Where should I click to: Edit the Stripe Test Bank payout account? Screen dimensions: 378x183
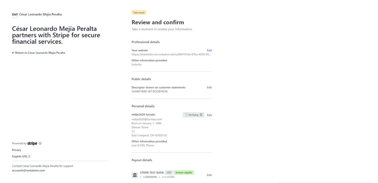(x=209, y=175)
